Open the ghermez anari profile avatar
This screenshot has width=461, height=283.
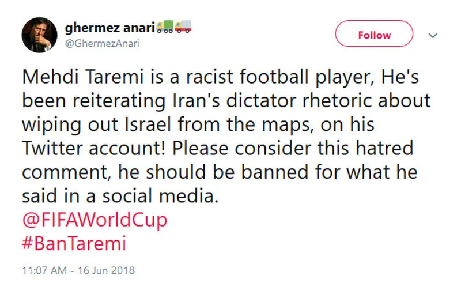click(x=39, y=35)
